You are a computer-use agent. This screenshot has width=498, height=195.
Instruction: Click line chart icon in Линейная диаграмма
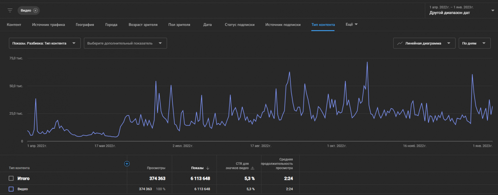400,43
